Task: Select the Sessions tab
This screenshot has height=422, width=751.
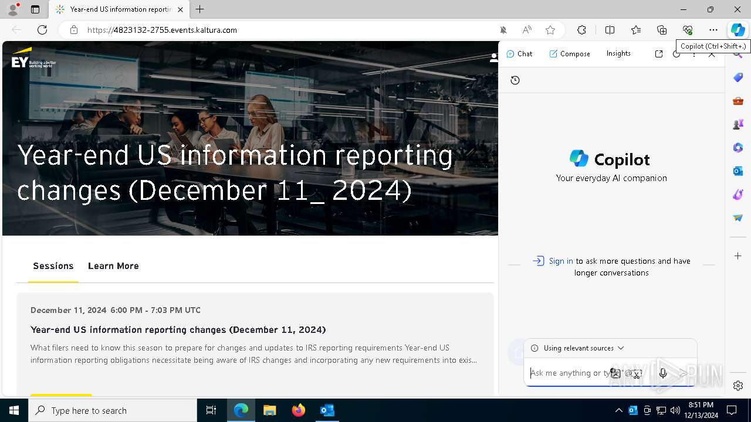Action: coord(53,266)
